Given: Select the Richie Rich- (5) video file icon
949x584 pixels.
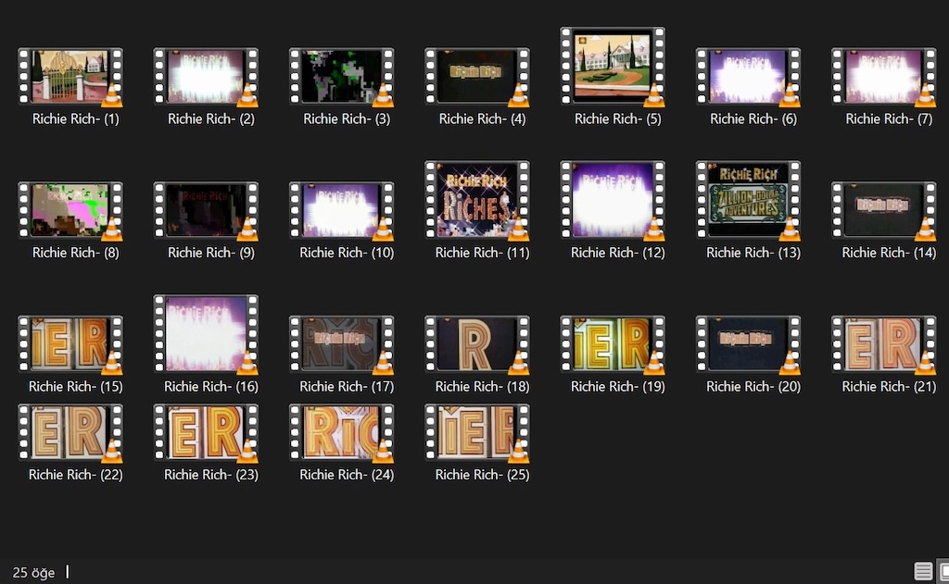Looking at the screenshot, I should point(613,66).
